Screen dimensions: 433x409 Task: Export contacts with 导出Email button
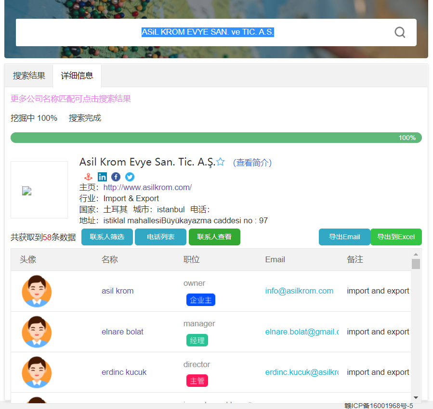344,237
